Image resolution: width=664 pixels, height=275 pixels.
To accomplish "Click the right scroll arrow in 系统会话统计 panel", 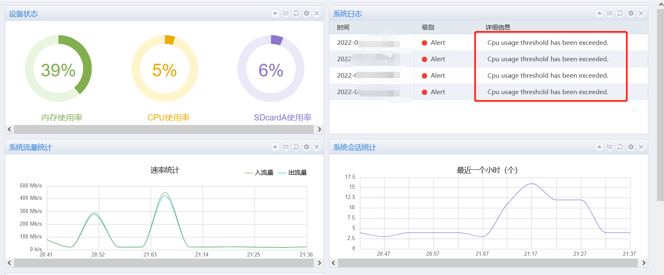I will pyautogui.click(x=644, y=263).
